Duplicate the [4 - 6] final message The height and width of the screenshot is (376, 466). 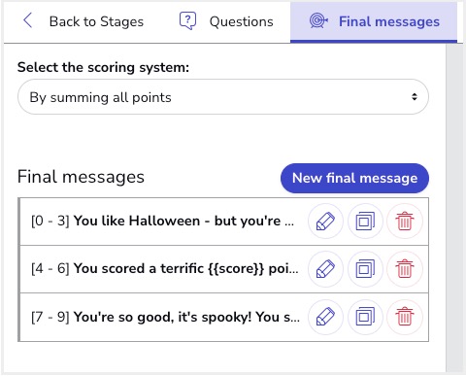click(x=365, y=269)
